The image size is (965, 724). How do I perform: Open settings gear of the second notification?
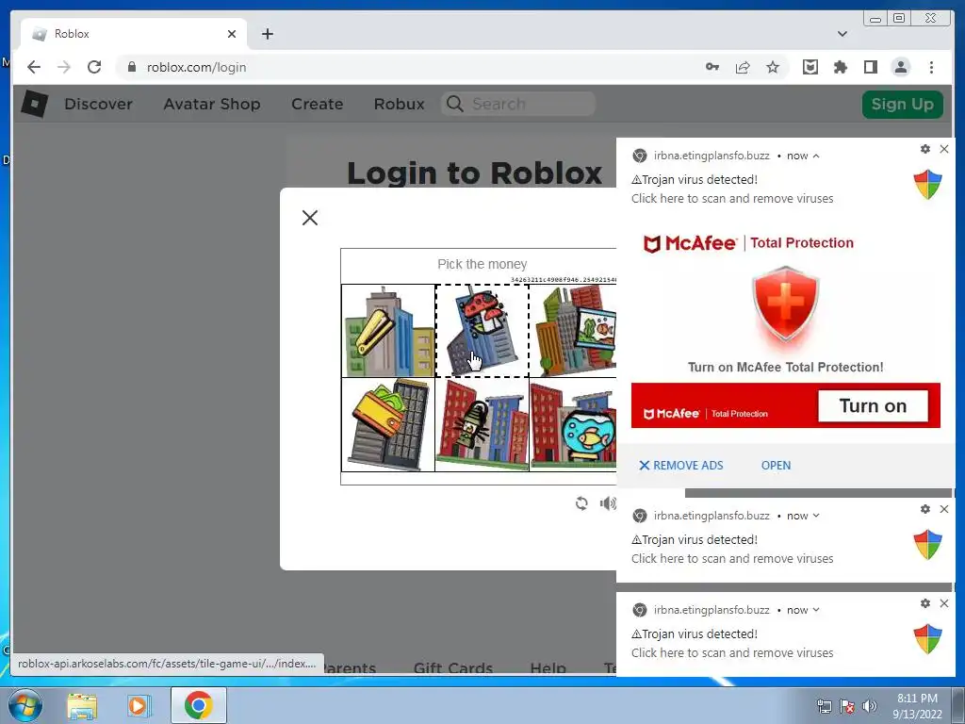coord(925,509)
